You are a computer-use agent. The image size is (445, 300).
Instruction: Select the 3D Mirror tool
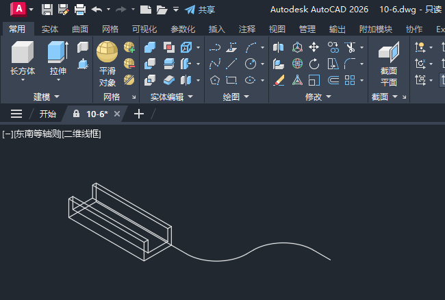coord(278,47)
